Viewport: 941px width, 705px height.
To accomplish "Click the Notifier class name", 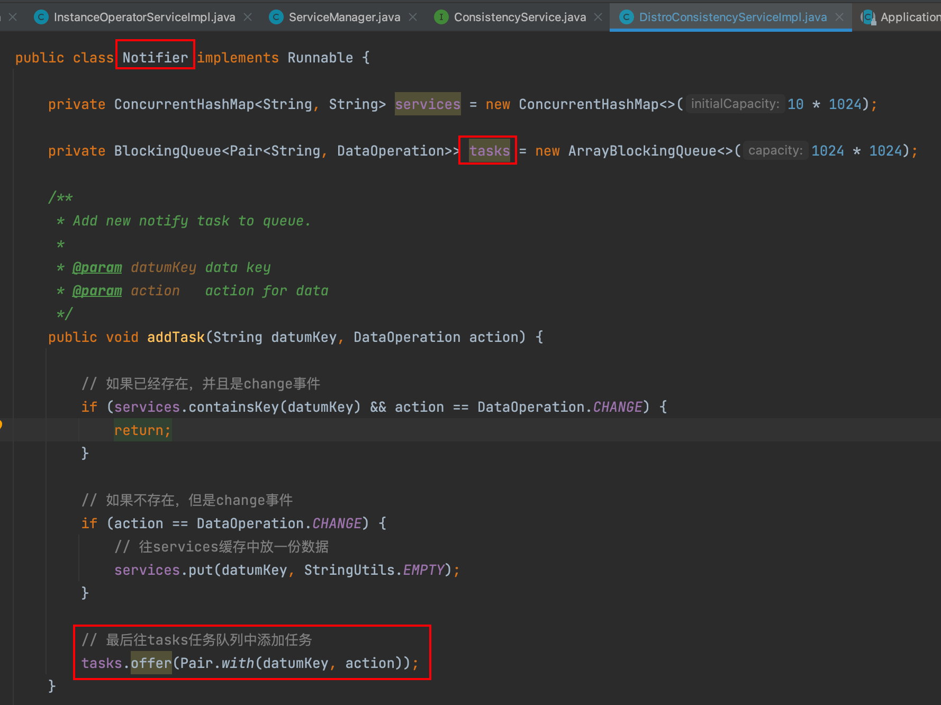I will tap(155, 58).
